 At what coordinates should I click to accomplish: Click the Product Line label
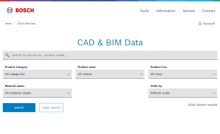159,67
